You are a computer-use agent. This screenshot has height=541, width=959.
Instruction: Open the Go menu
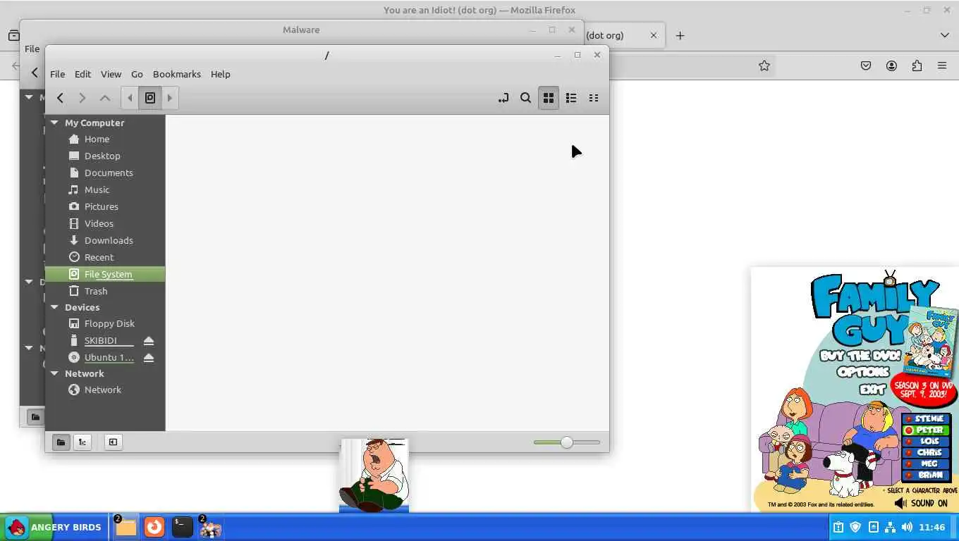[137, 74]
